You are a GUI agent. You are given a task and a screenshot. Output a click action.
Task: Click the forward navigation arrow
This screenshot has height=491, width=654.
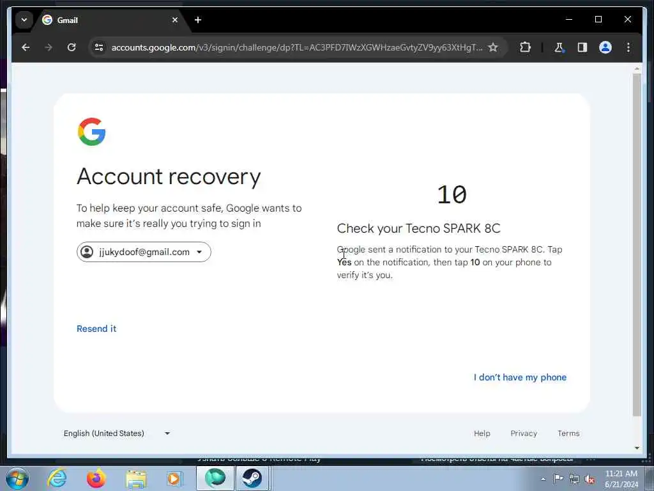[49, 47]
